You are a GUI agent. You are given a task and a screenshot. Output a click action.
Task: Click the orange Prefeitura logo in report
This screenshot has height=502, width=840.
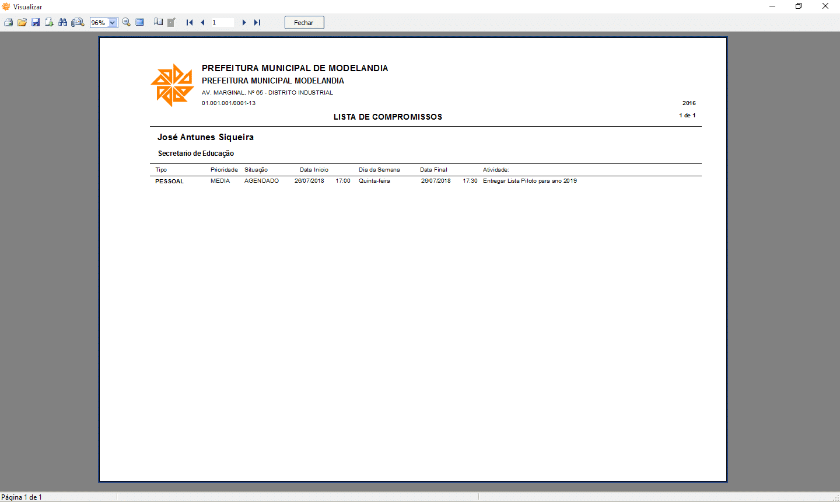coord(172,85)
